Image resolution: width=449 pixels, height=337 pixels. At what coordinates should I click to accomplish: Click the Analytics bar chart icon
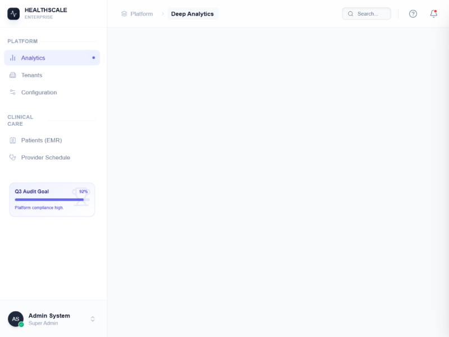[x=13, y=58]
